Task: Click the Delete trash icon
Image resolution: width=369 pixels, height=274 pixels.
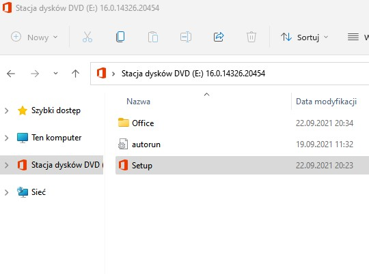Action: pyautogui.click(x=251, y=37)
